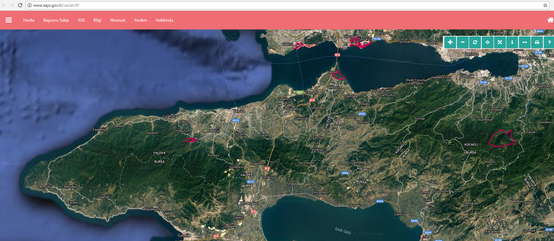This screenshot has width=554, height=241.
Task: Select the info (i) query tool
Action: point(512,42)
